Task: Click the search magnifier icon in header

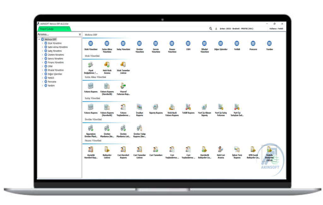Action: [x=211, y=29]
